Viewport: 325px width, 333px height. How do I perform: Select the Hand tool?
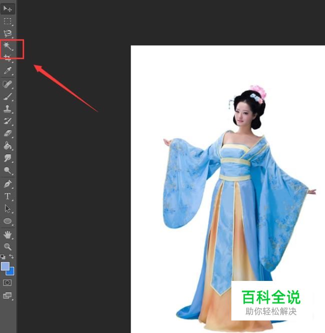pos(8,234)
